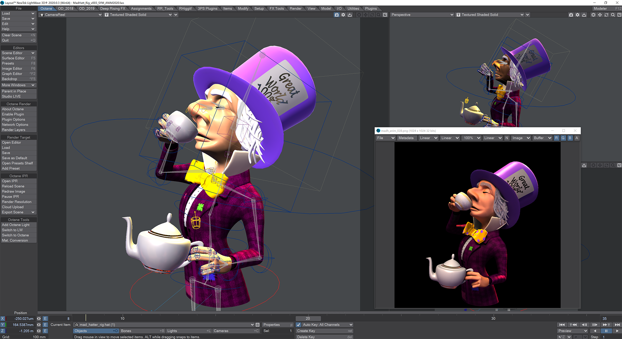The image size is (622, 339).
Task: Toggle Z axis position channel
Action: point(3,331)
